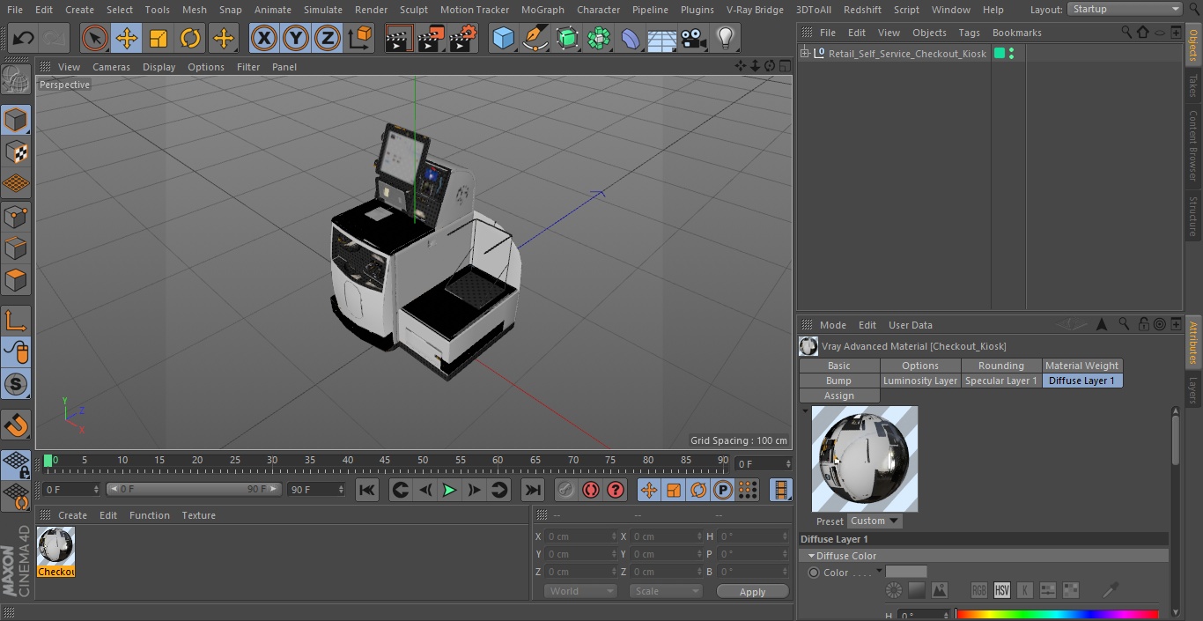This screenshot has height=621, width=1203.
Task: Toggle X axis lock
Action: 264,38
